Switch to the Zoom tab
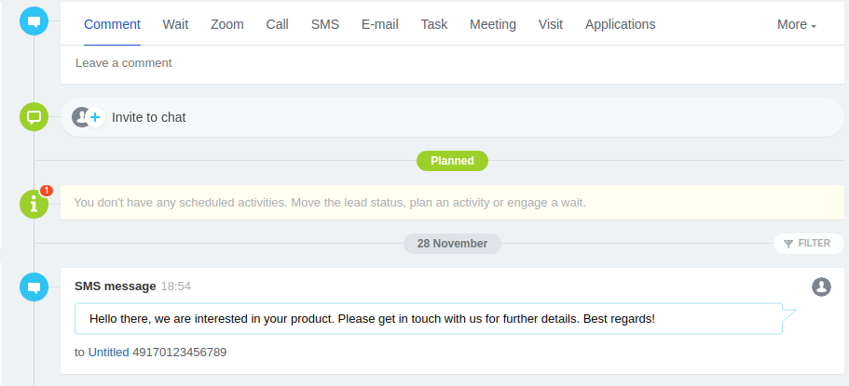Viewport: 849px width, 386px height. point(226,25)
